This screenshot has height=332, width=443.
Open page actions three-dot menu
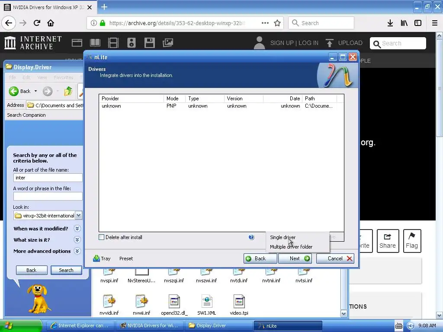pos(265,23)
